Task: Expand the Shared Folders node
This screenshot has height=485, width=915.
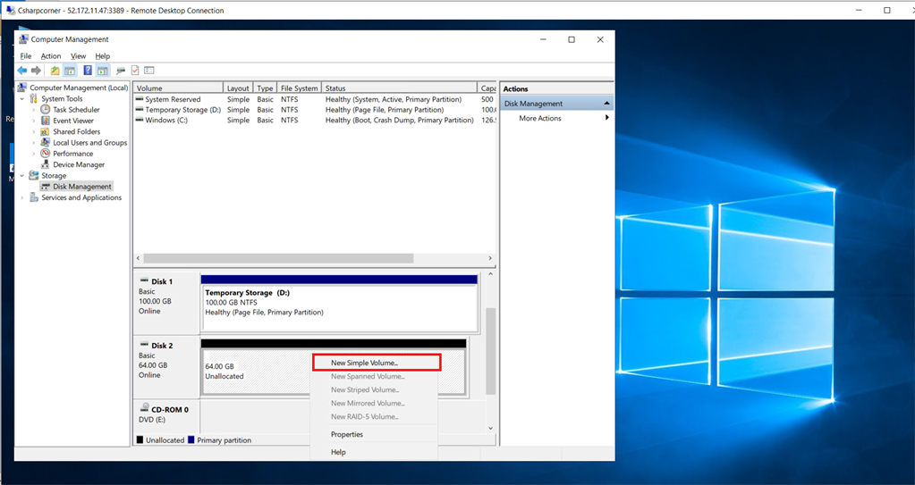Action: [x=33, y=131]
